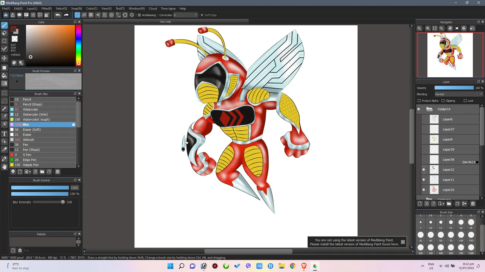Select the Bucket fill tool

[4, 76]
